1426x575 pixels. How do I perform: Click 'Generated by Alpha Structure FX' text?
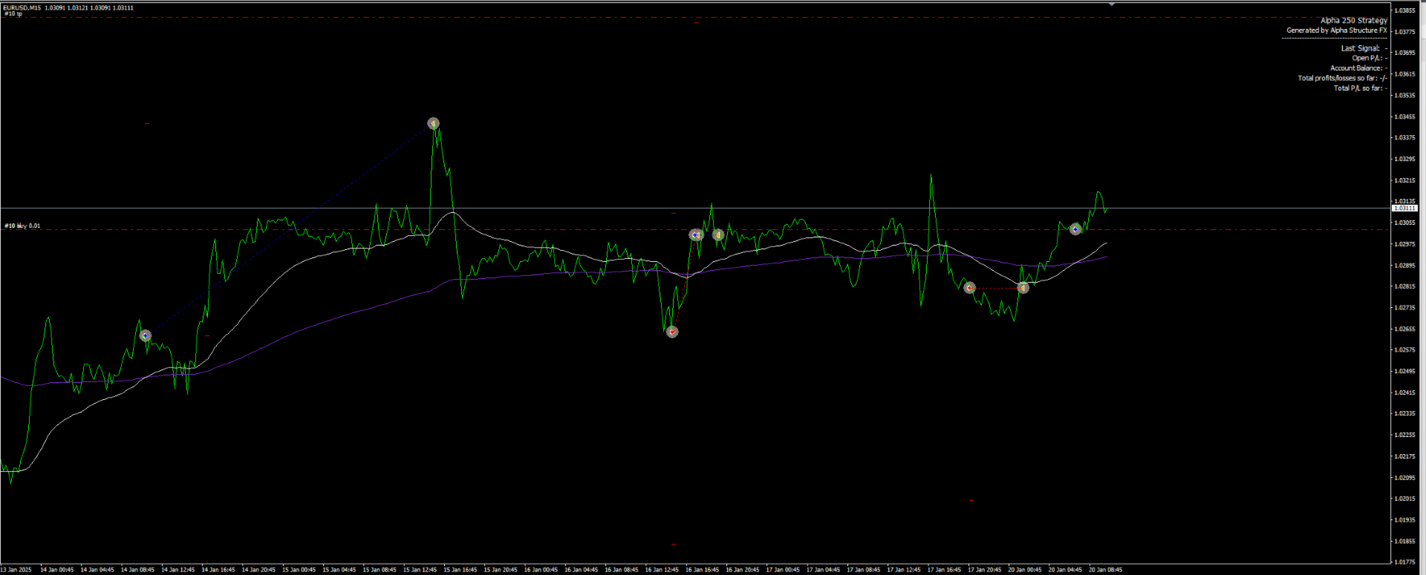[x=1337, y=30]
